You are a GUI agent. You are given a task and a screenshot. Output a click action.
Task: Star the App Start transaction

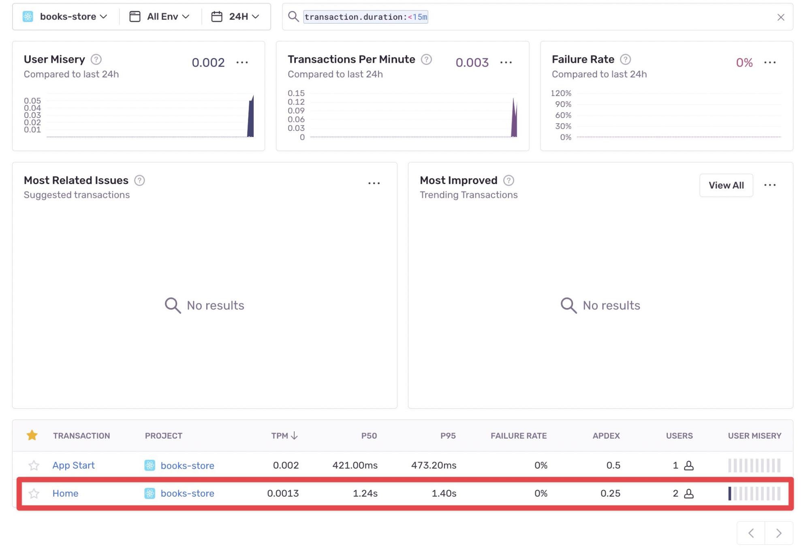34,465
